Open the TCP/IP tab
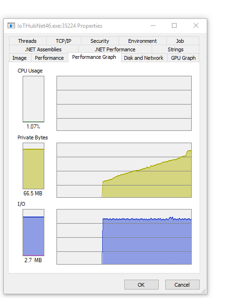The image size is (227, 298). tap(64, 41)
